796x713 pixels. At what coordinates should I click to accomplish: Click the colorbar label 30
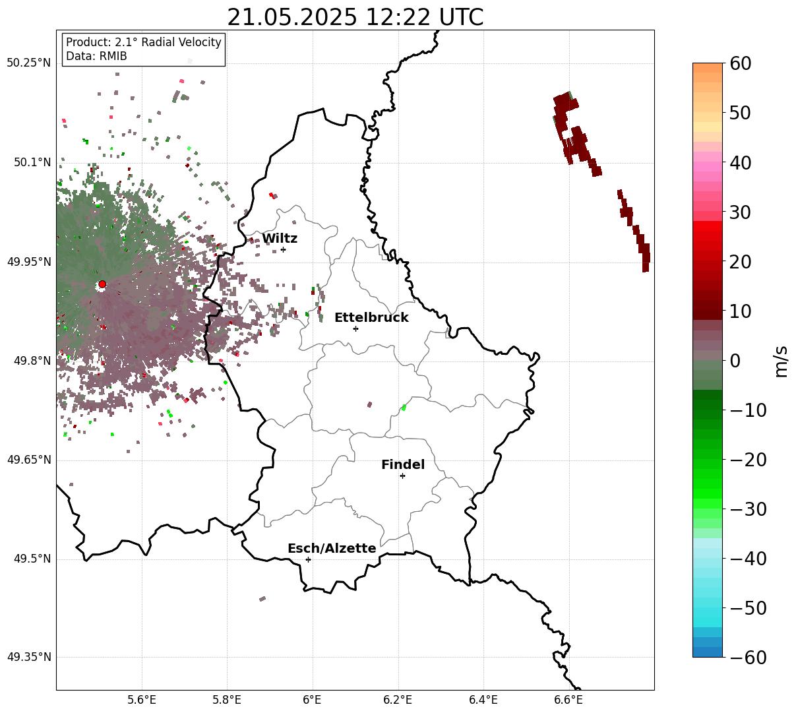click(741, 212)
